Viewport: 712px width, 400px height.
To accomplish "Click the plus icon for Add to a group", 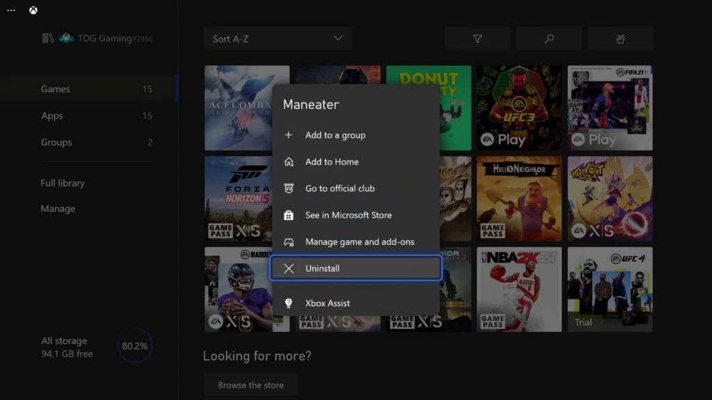I will [x=289, y=135].
